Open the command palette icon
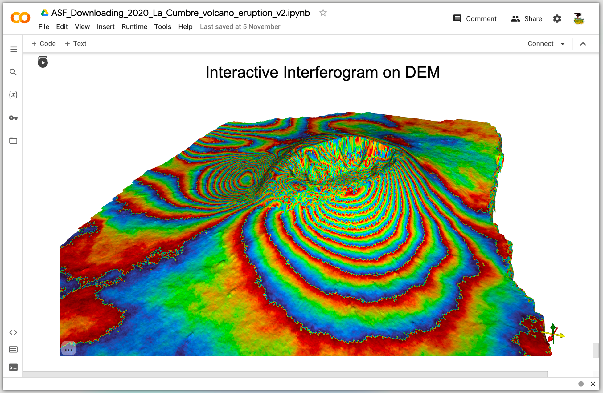This screenshot has height=393, width=603. pyautogui.click(x=13, y=349)
